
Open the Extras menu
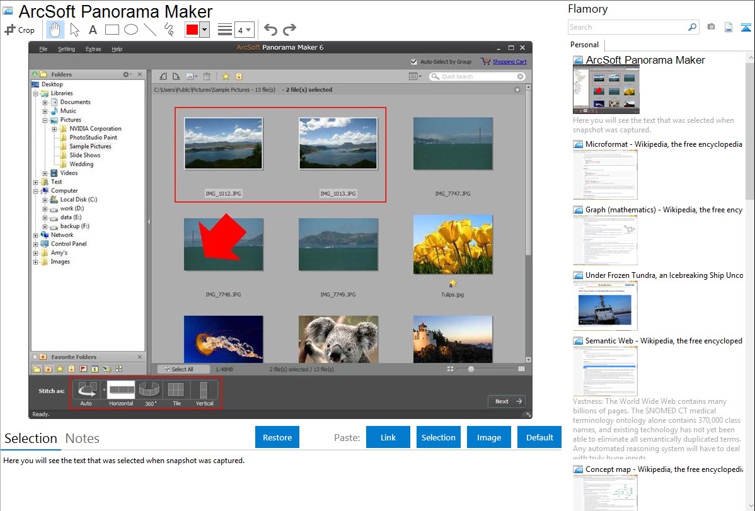point(93,49)
